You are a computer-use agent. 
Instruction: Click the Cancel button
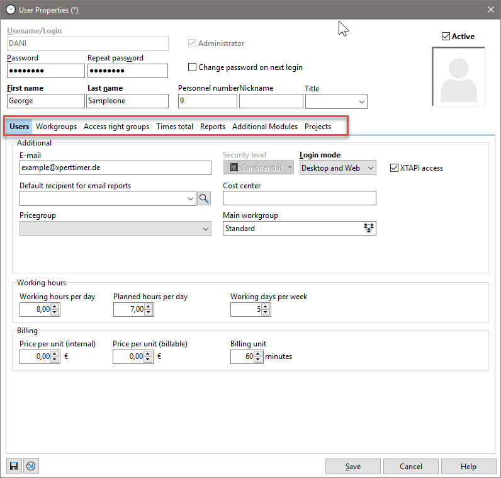[x=411, y=467]
